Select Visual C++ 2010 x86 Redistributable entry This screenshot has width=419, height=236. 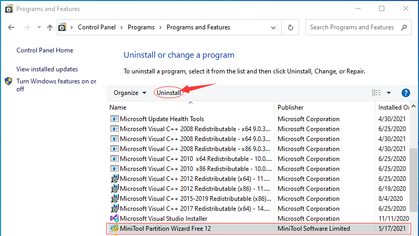[258, 168]
